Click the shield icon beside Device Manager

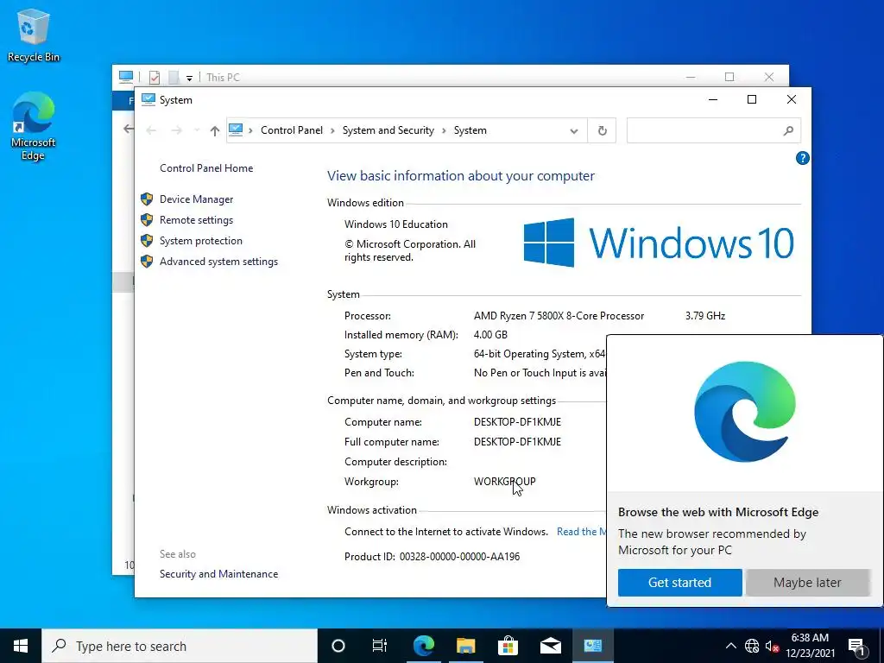pyautogui.click(x=147, y=199)
